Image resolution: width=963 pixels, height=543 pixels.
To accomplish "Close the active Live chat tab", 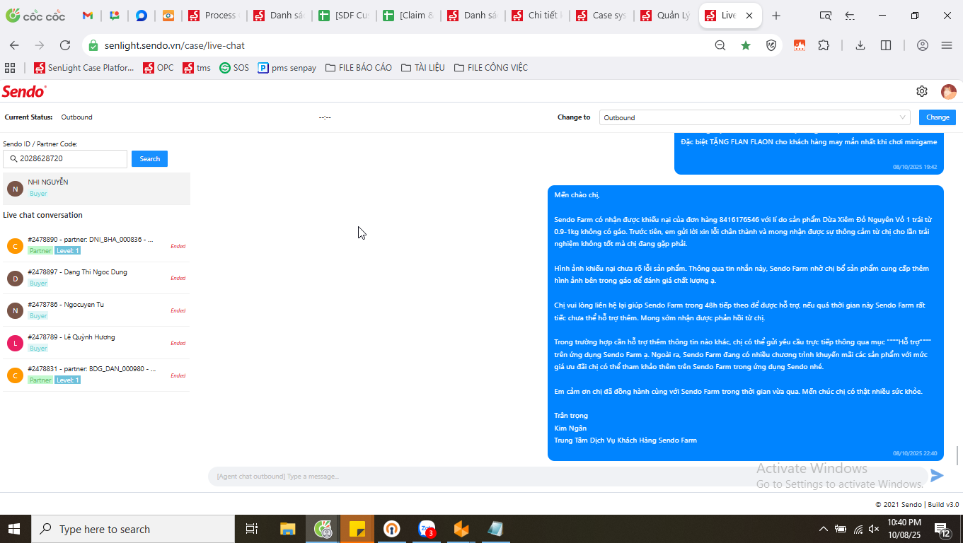I will click(x=750, y=16).
